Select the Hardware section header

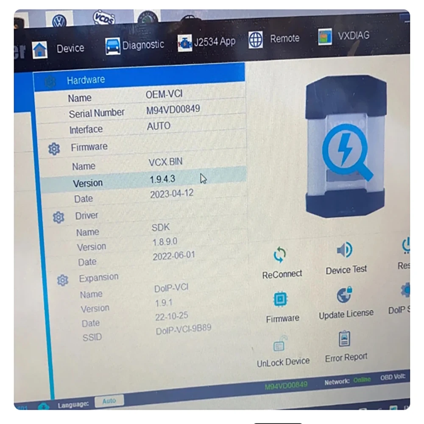[x=139, y=77]
